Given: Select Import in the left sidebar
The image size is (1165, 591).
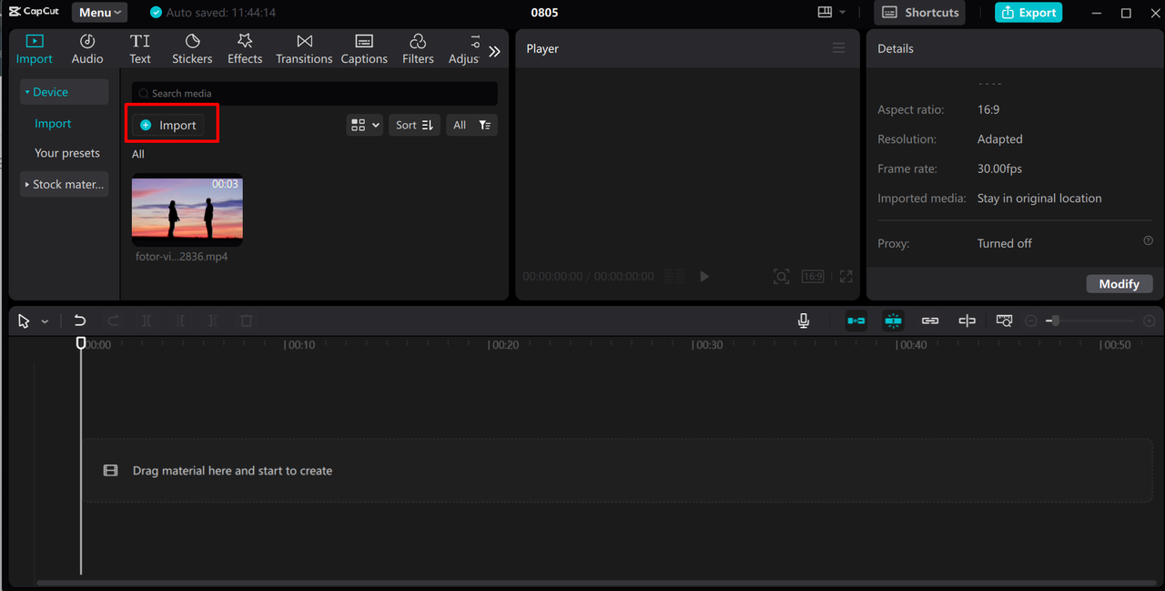Looking at the screenshot, I should (53, 124).
